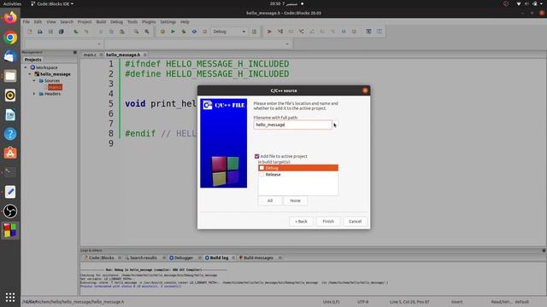Click the Find magnifier toolbar icon

tap(136, 32)
